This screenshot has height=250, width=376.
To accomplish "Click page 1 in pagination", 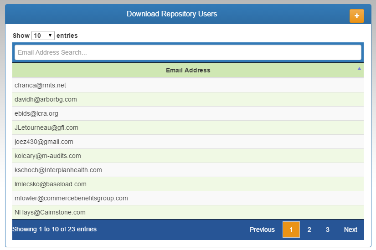I will pos(291,230).
